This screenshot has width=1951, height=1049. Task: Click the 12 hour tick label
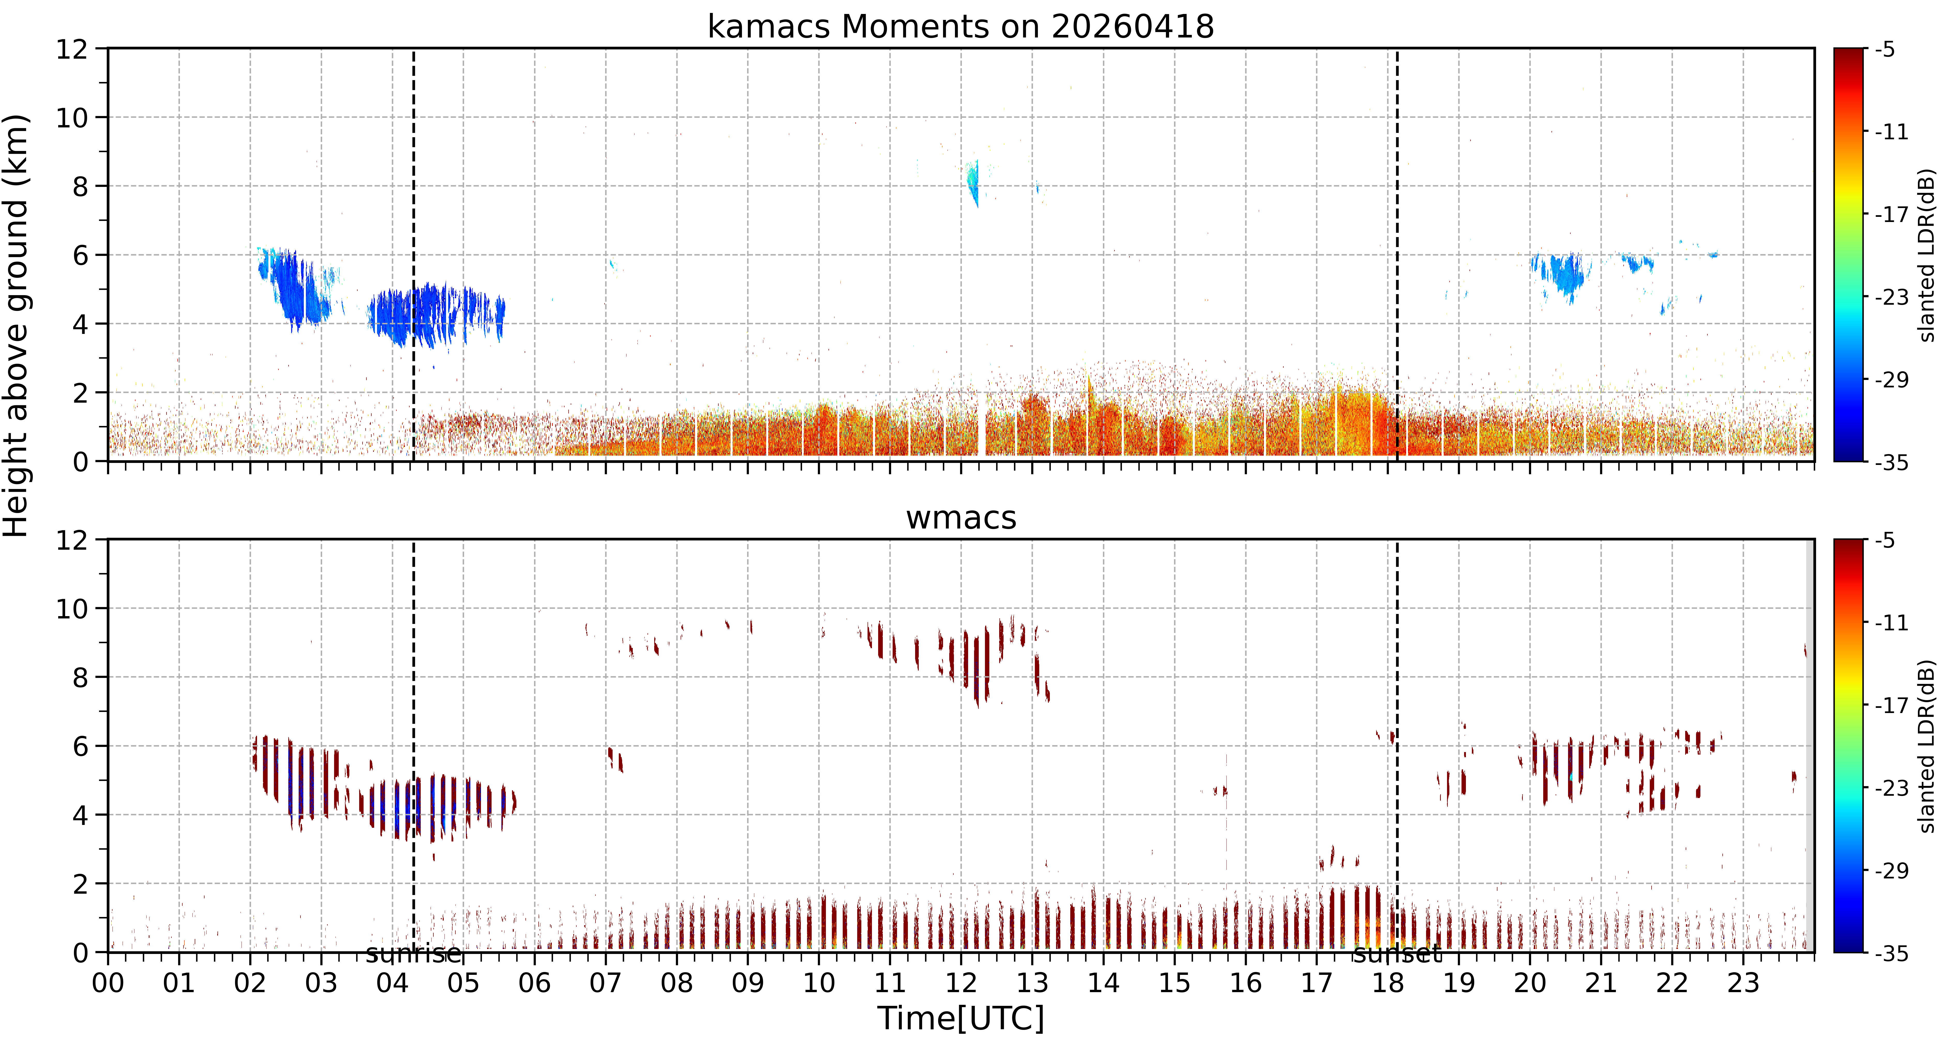tap(960, 983)
